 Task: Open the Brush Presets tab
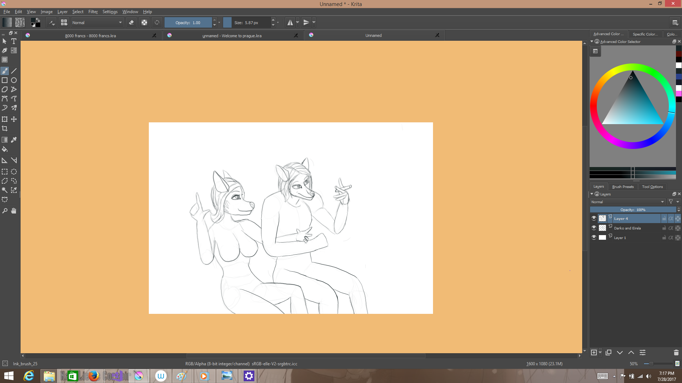[x=623, y=187]
